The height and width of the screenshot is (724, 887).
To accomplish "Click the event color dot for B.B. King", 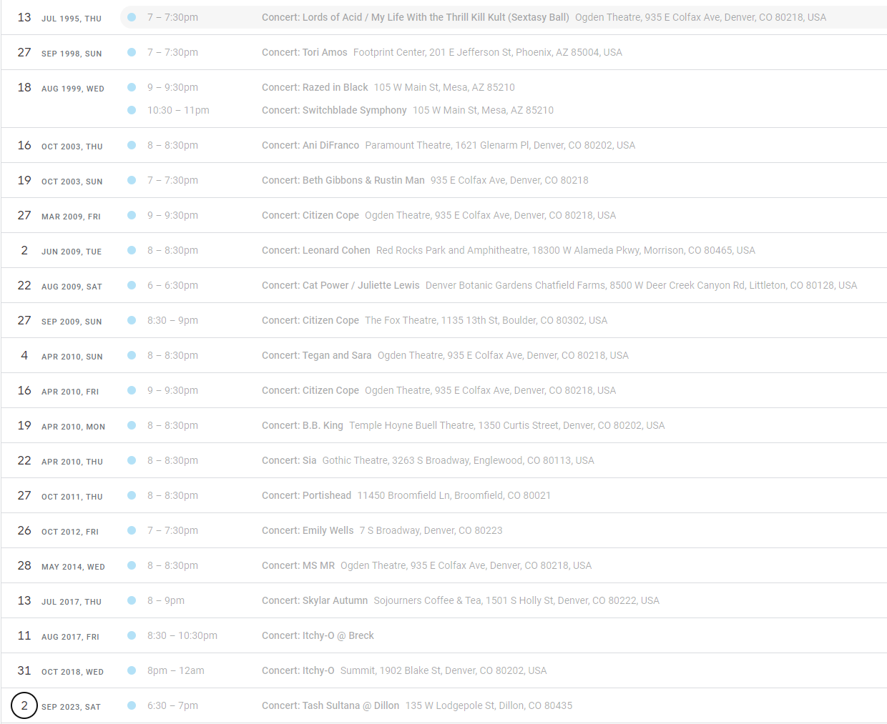I will pos(132,425).
